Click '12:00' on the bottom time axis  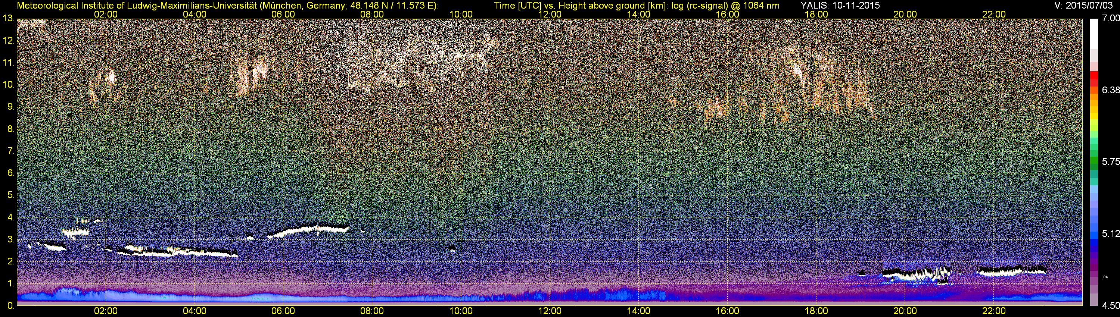pos(550,311)
